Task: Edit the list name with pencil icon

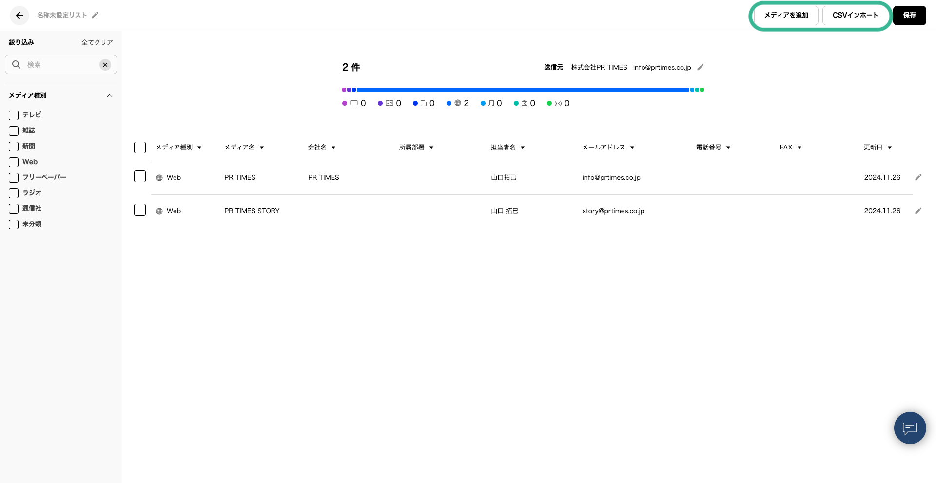Action: click(x=95, y=15)
